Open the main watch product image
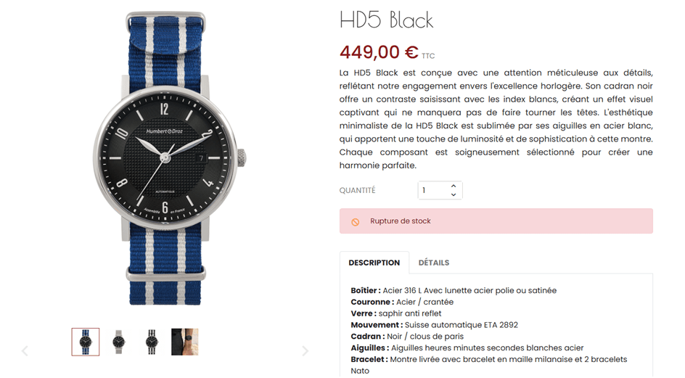 click(x=165, y=158)
